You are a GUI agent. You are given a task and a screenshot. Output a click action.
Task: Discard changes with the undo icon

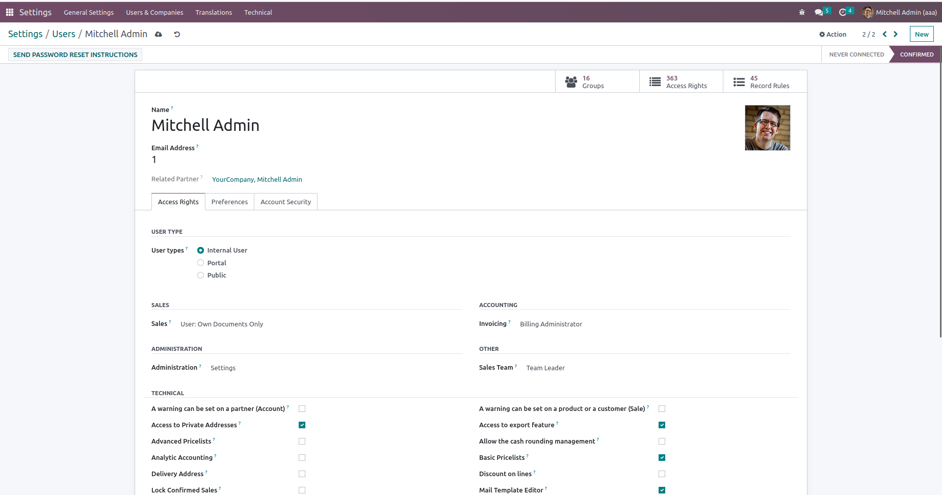point(177,34)
